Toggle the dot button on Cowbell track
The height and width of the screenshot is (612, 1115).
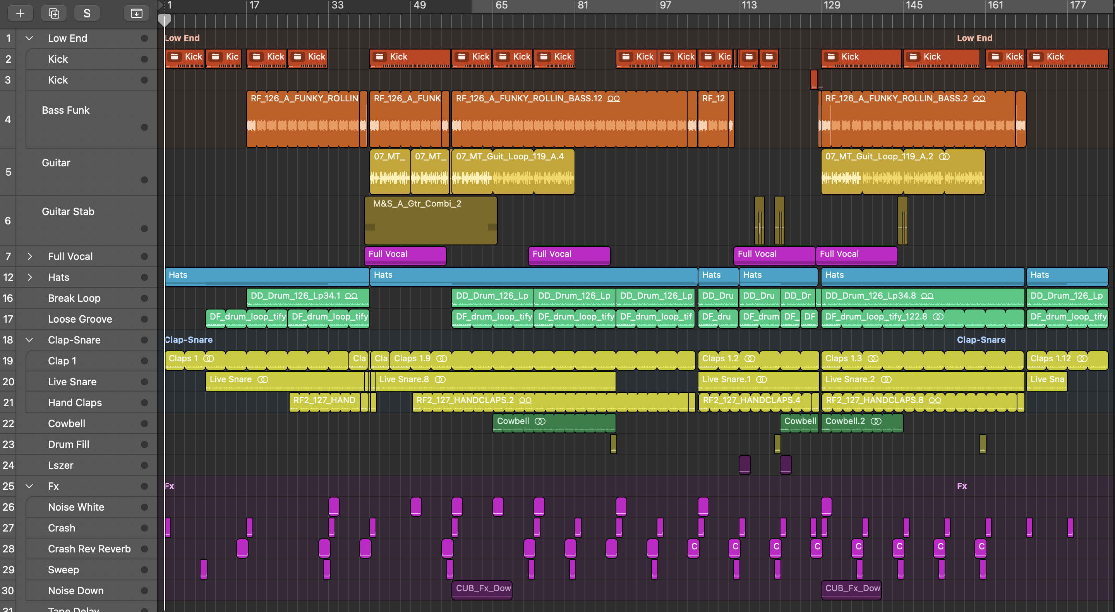144,424
